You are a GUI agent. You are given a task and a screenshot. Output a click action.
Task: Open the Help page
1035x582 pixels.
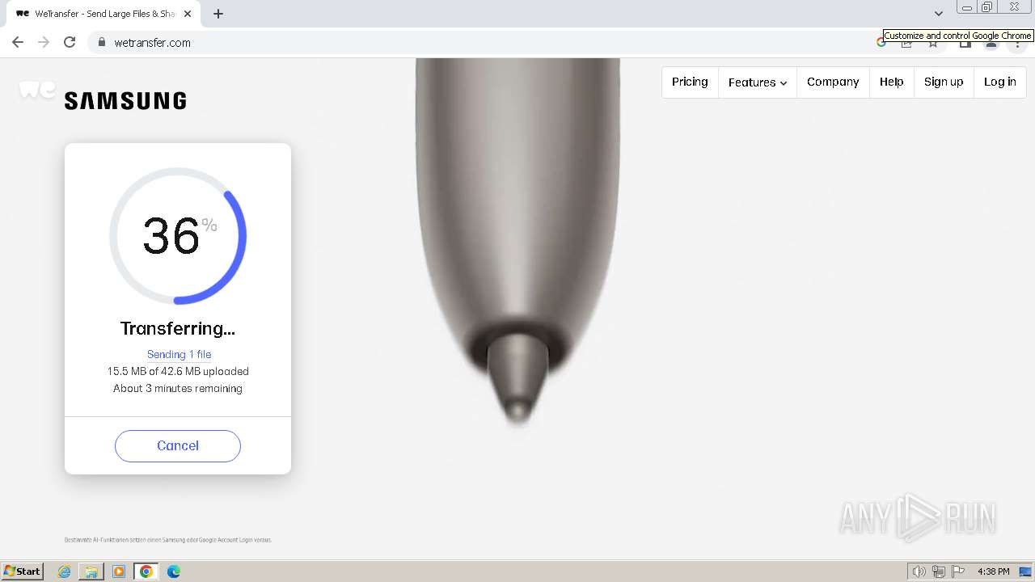pyautogui.click(x=891, y=82)
